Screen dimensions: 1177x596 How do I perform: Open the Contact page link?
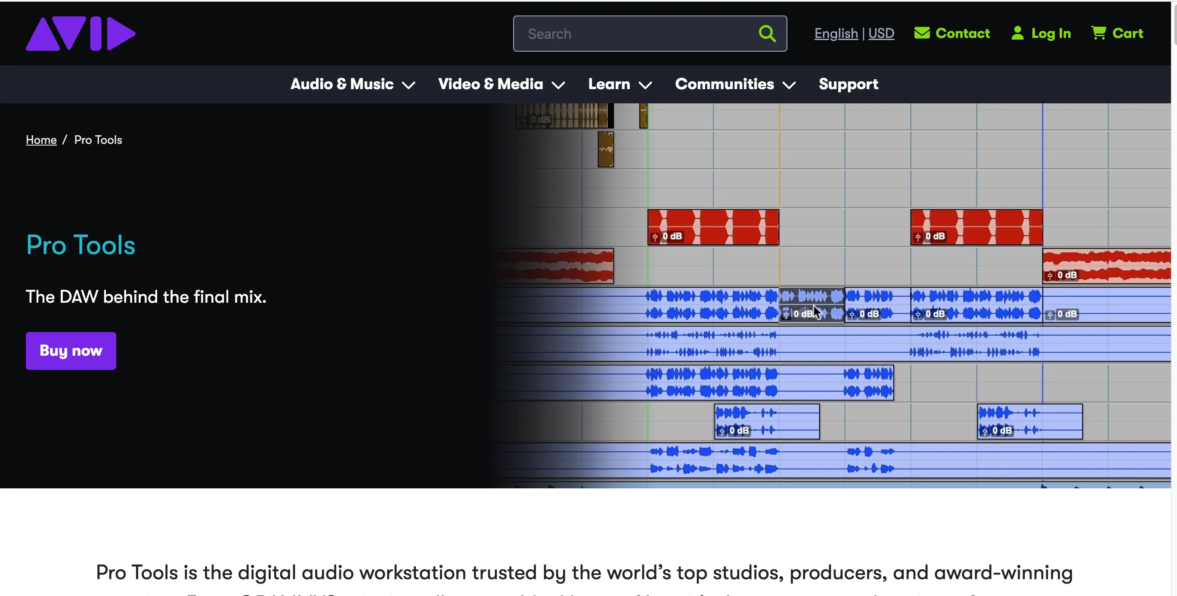point(962,33)
